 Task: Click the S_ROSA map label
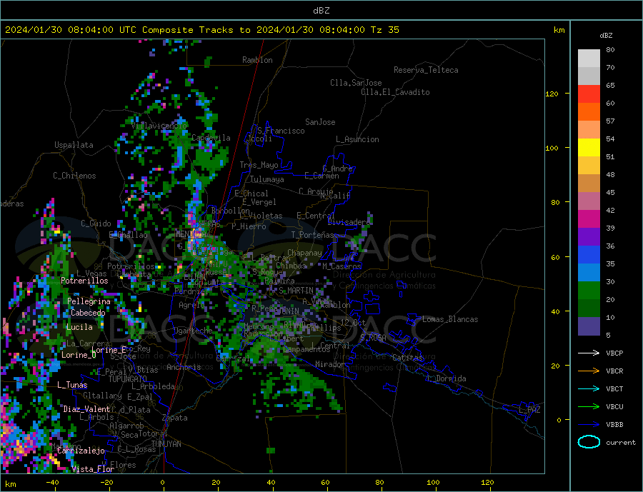click(373, 338)
